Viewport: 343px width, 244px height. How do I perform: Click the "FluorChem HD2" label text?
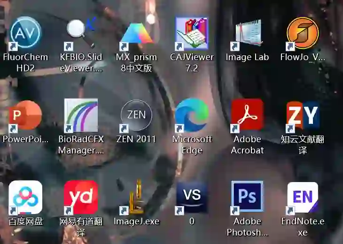pos(25,63)
